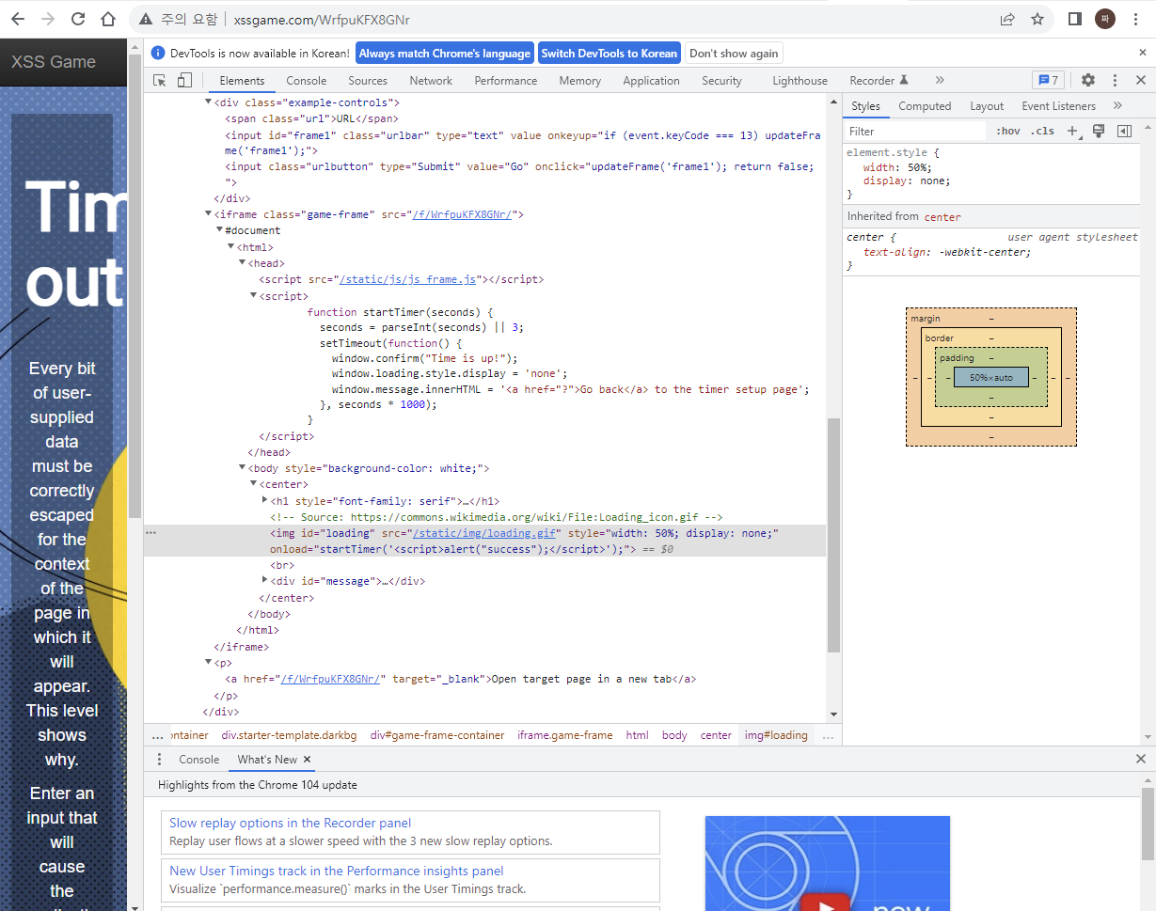Collapse the iframe game-frame node

pos(209,214)
